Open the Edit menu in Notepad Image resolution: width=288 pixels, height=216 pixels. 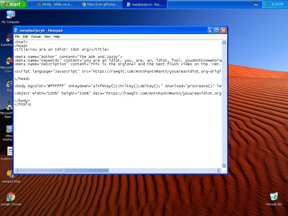tap(25, 37)
